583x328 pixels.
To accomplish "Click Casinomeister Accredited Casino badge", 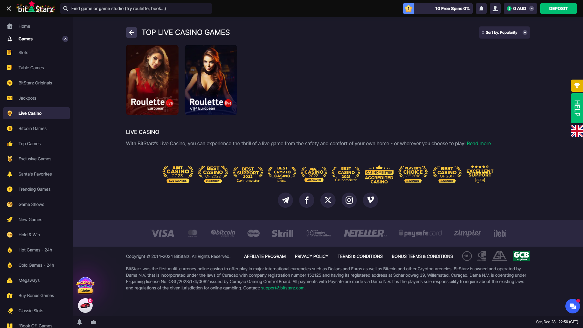I will pos(379,174).
